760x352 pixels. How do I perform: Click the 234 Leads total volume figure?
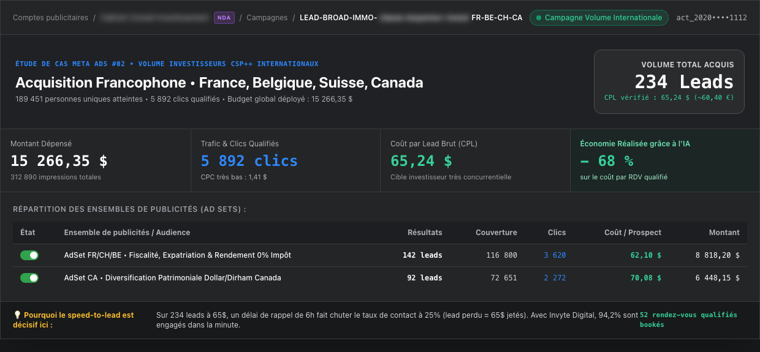pyautogui.click(x=684, y=82)
